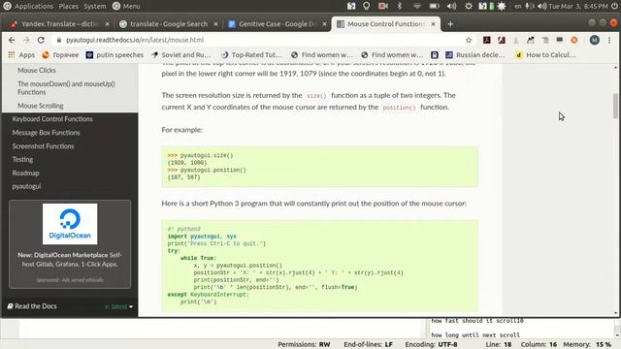This screenshot has height=349, width=621.
Task: Open the Chrome profile avatar
Action: coord(594,40)
